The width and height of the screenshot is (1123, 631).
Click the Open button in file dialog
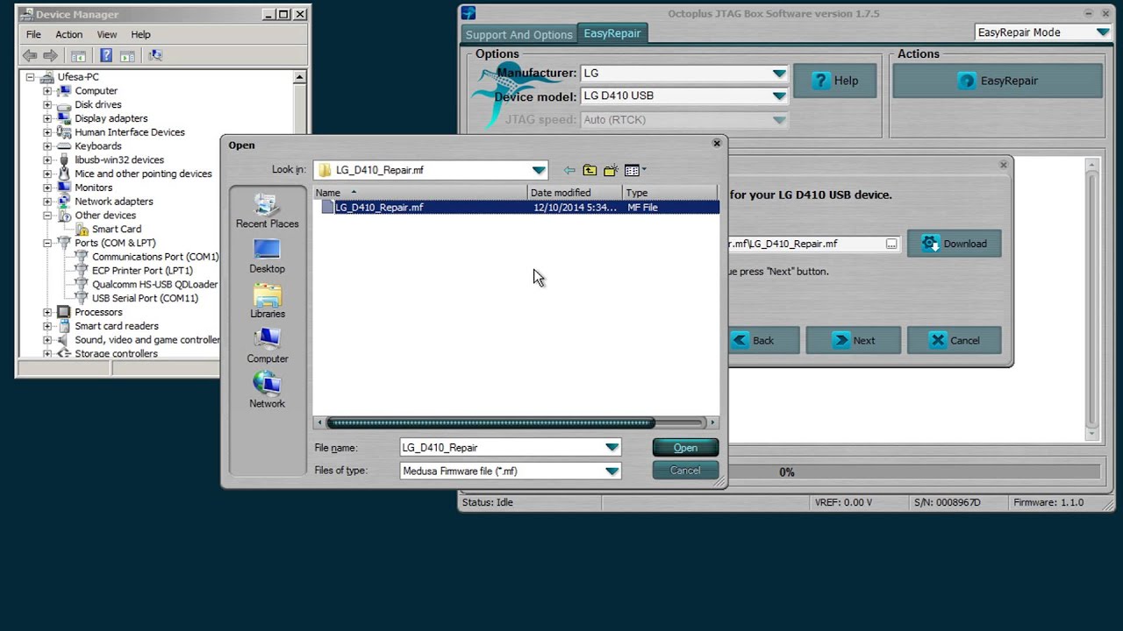pos(685,448)
